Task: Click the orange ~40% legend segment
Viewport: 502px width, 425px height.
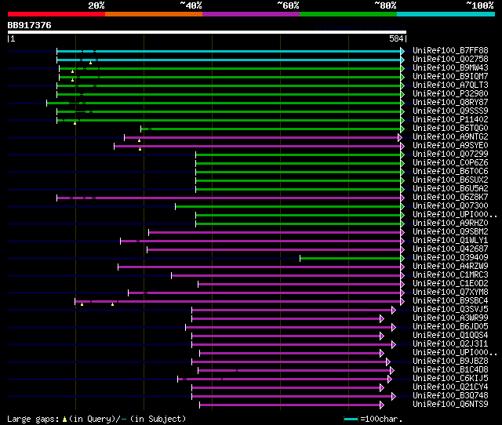Action: [x=154, y=14]
